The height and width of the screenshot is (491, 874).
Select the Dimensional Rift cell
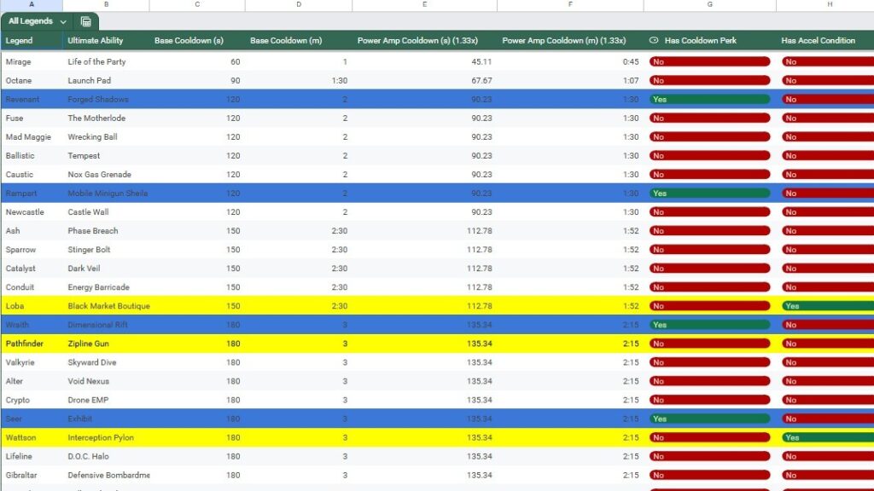[x=106, y=325]
